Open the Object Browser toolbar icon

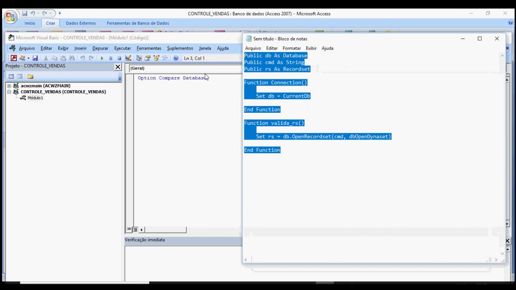pos(156,58)
